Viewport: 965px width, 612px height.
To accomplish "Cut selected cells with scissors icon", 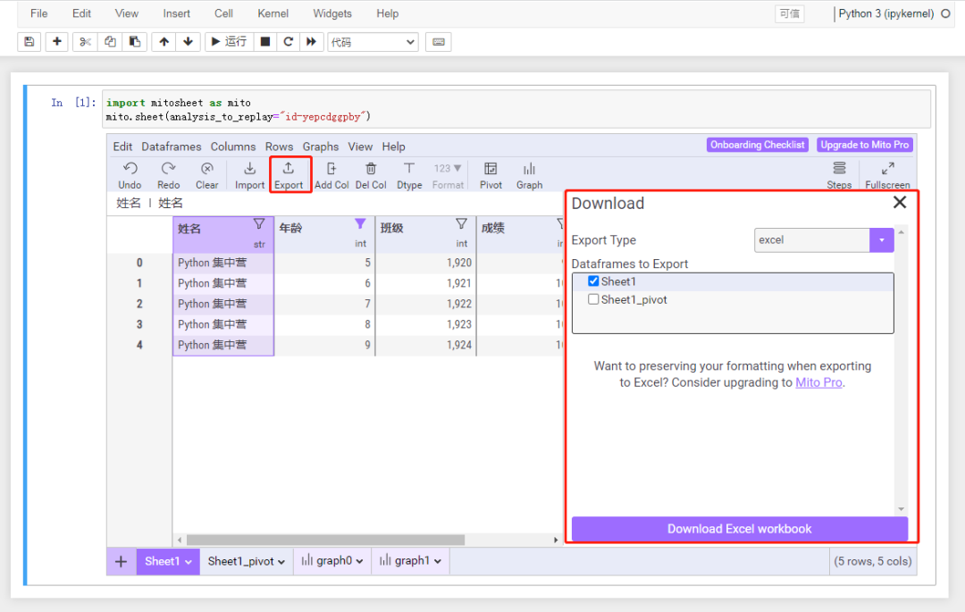I will pyautogui.click(x=85, y=42).
